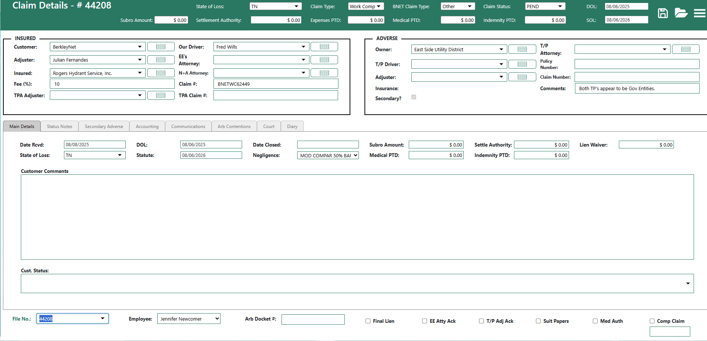
Task: Toggle the Med Auth checkbox
Action: [595, 321]
